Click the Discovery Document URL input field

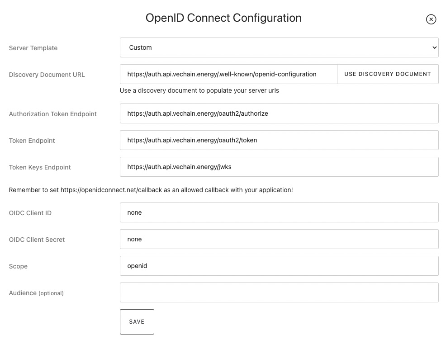pyautogui.click(x=228, y=74)
